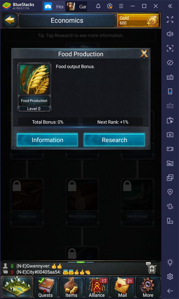Switch to the game tab in BlueStacks
Viewport: 179px width, 299px height.
pyautogui.click(x=77, y=7)
